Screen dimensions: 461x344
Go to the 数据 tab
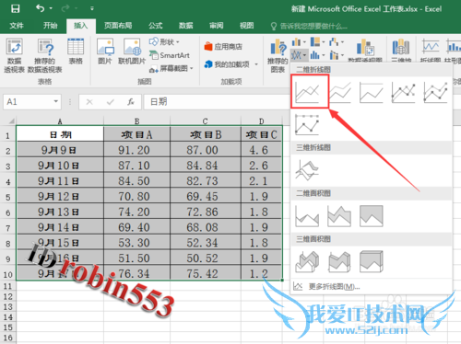pyautogui.click(x=186, y=26)
